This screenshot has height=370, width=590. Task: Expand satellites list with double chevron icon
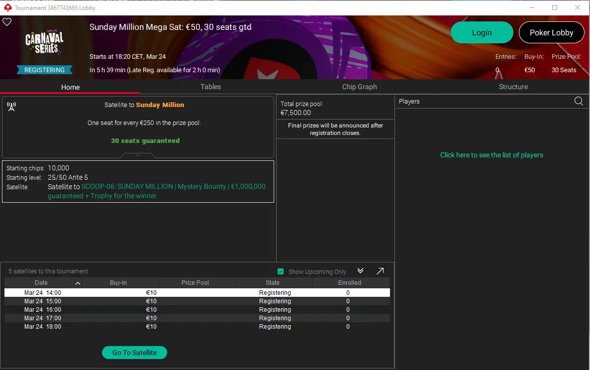(361, 271)
